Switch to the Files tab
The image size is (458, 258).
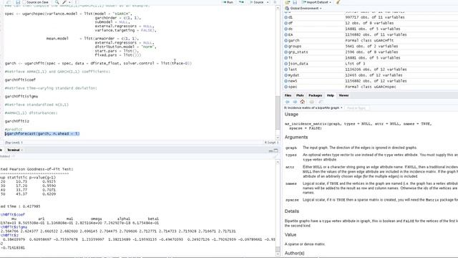tap(288, 95)
